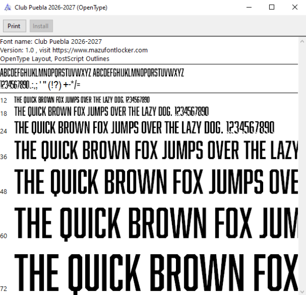Click the Version 1.0 mazufontlocker.com line
This screenshot has height=295, width=306.
74,50
